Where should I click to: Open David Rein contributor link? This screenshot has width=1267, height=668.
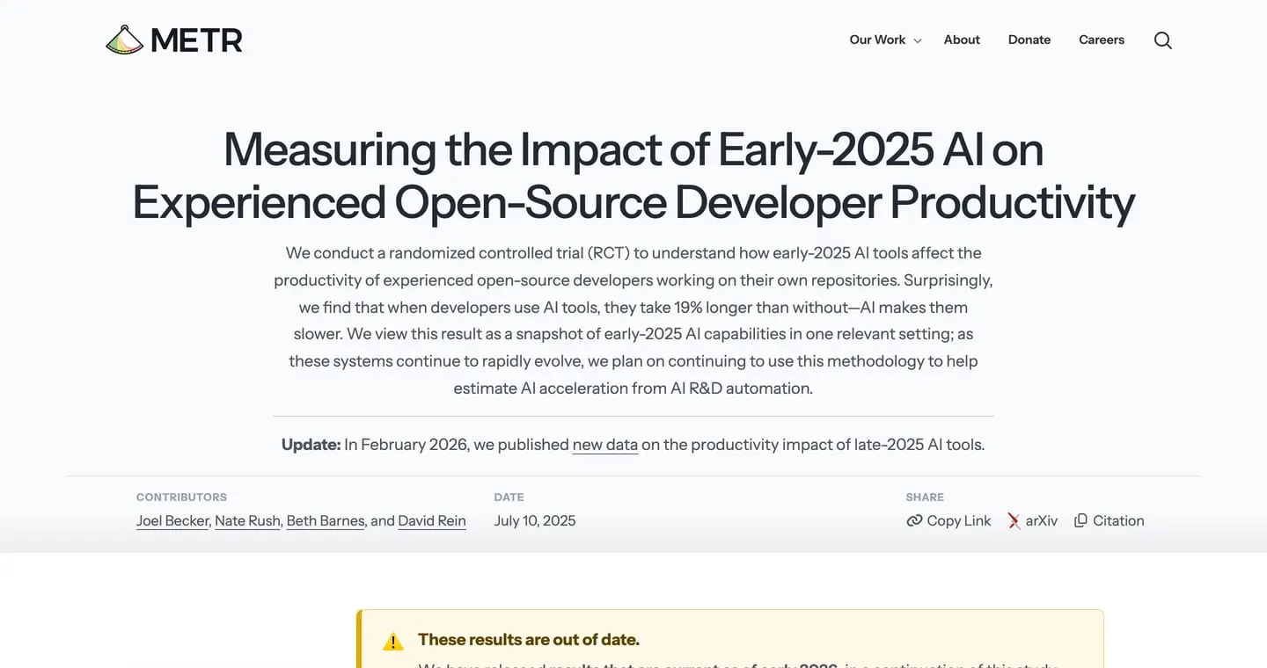tap(432, 520)
